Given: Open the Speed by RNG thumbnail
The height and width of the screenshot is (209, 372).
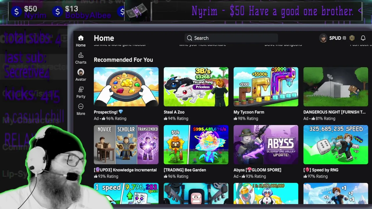Looking at the screenshot, I should pos(336,145).
